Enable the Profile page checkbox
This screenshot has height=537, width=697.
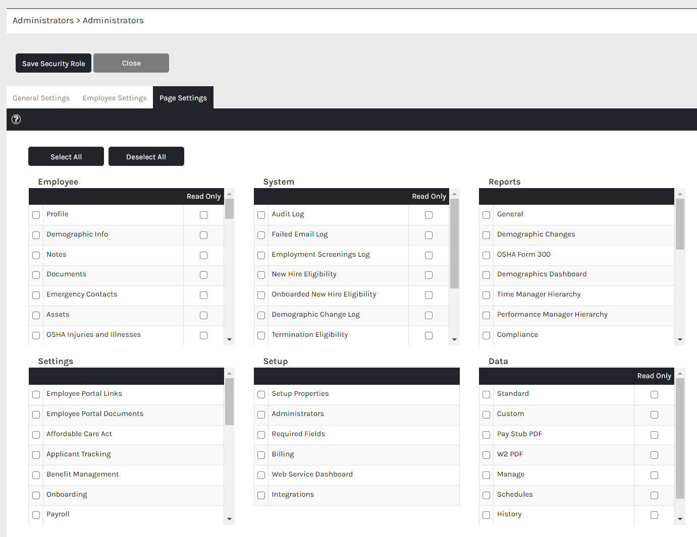click(x=36, y=215)
